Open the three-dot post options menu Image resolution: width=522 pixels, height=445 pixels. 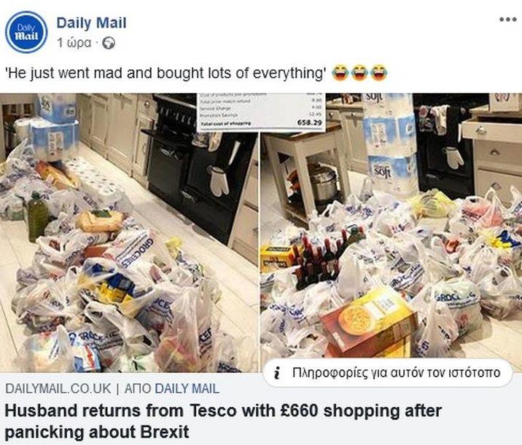point(507,20)
